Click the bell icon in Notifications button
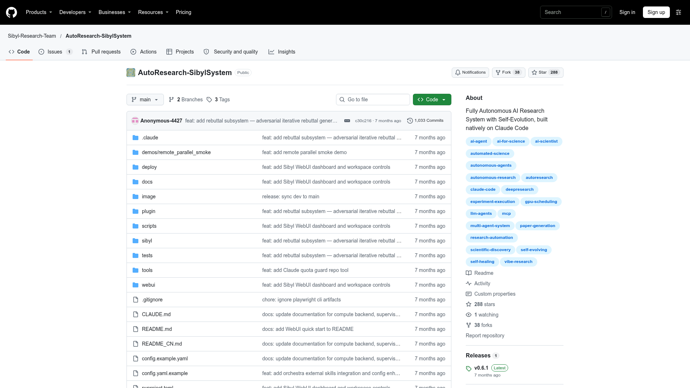This screenshot has width=690, height=388. pyautogui.click(x=458, y=73)
